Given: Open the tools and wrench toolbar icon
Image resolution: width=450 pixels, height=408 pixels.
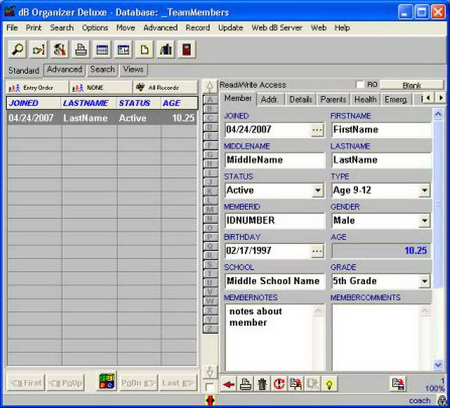Looking at the screenshot, I should (60, 49).
